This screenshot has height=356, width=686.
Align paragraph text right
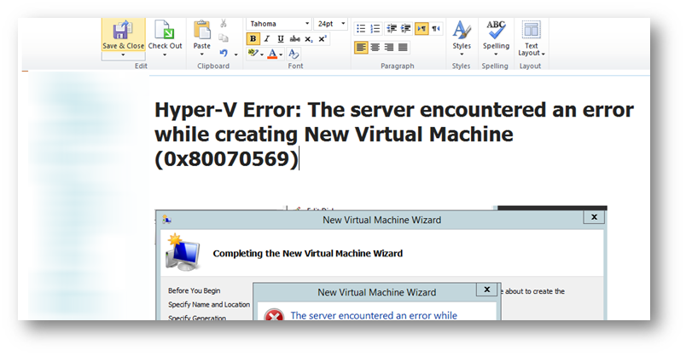[389, 47]
